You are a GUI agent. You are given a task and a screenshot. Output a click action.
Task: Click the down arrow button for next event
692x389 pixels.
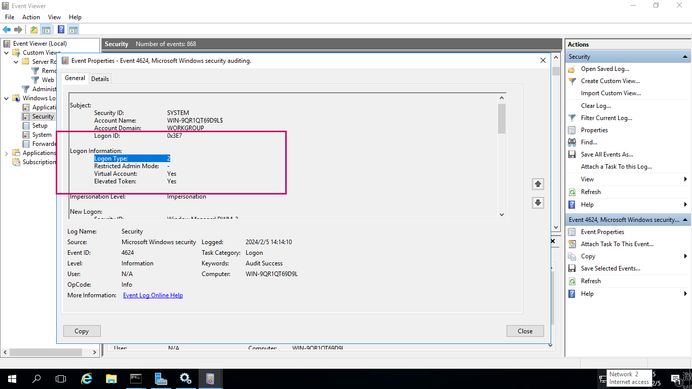(538, 203)
